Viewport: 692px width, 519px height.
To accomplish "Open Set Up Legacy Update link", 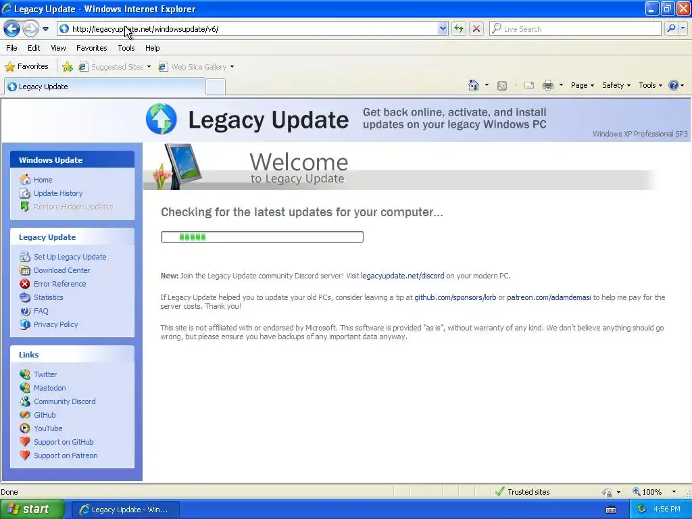I will (70, 257).
